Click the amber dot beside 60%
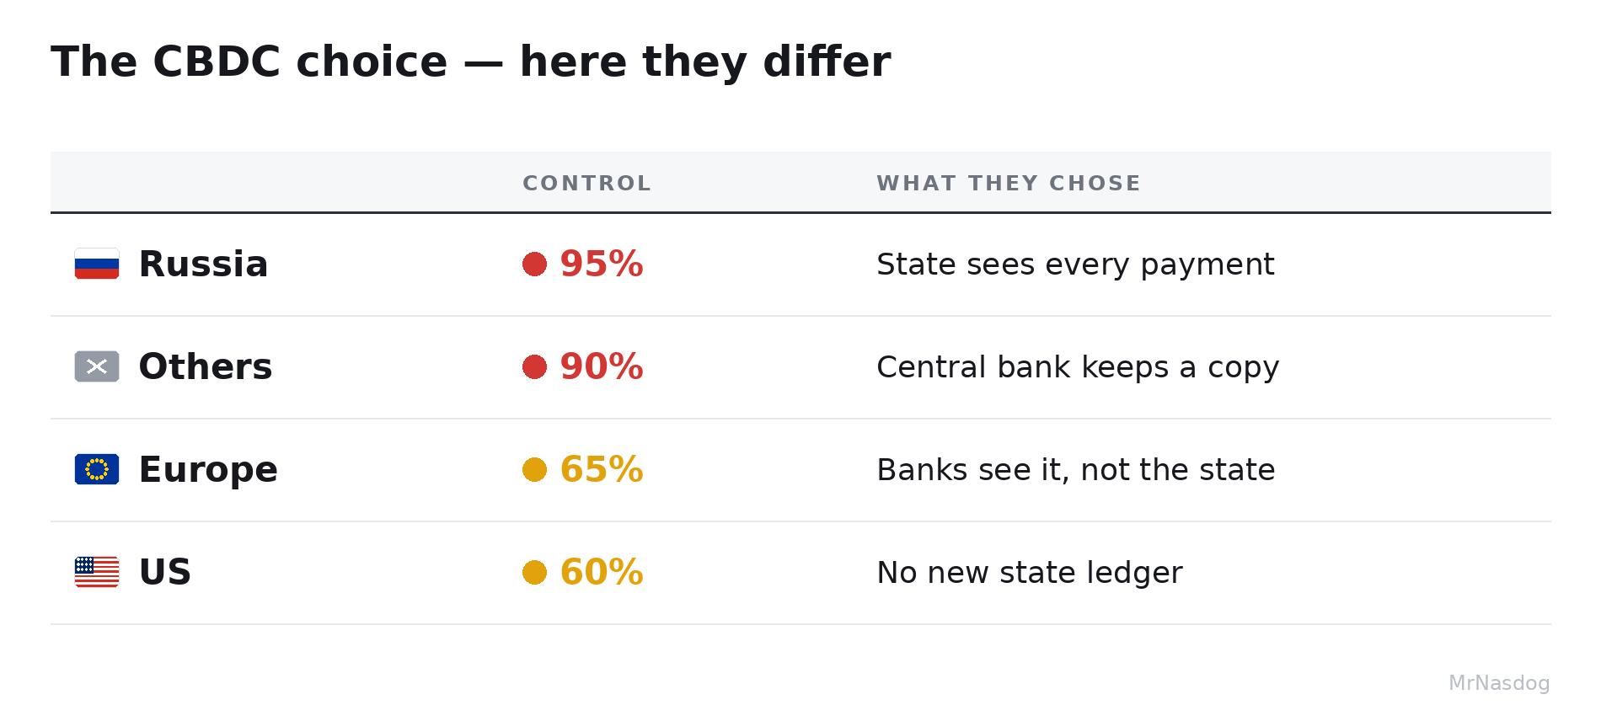The image size is (1601, 716). pyautogui.click(x=534, y=572)
